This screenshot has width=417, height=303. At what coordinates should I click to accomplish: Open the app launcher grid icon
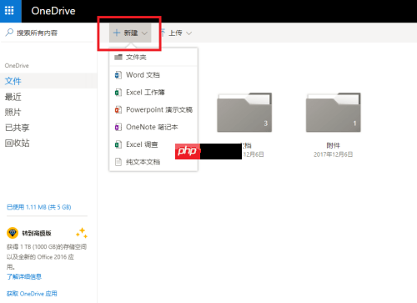[x=9, y=11]
